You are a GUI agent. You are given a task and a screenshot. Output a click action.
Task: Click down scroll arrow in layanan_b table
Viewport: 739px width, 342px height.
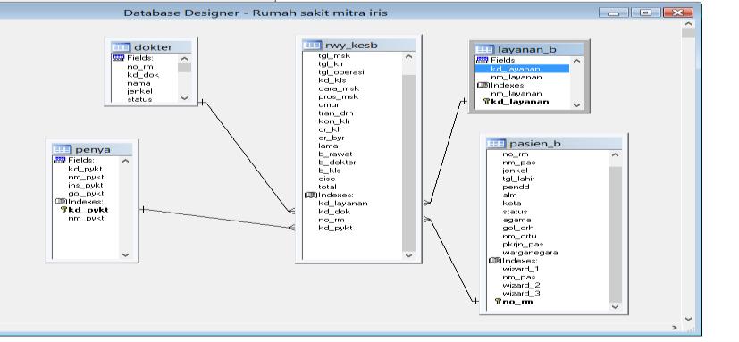[576, 105]
